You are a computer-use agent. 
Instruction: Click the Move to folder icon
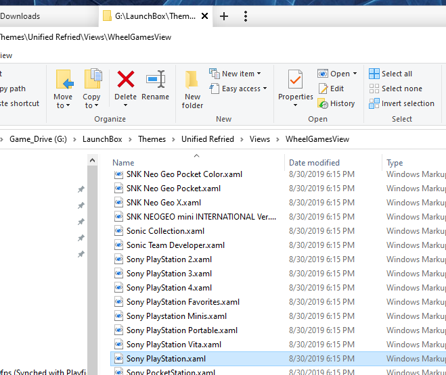click(64, 79)
